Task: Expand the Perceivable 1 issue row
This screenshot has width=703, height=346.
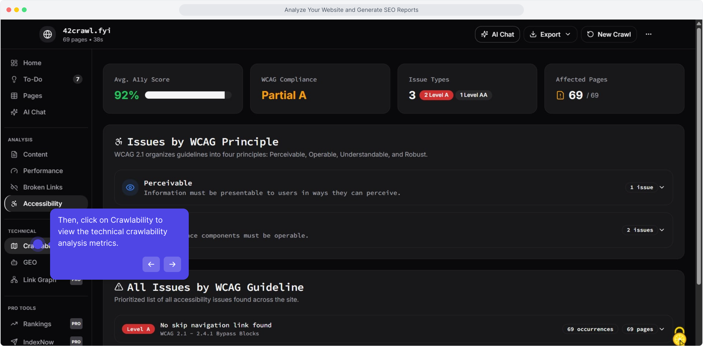Action: point(661,187)
